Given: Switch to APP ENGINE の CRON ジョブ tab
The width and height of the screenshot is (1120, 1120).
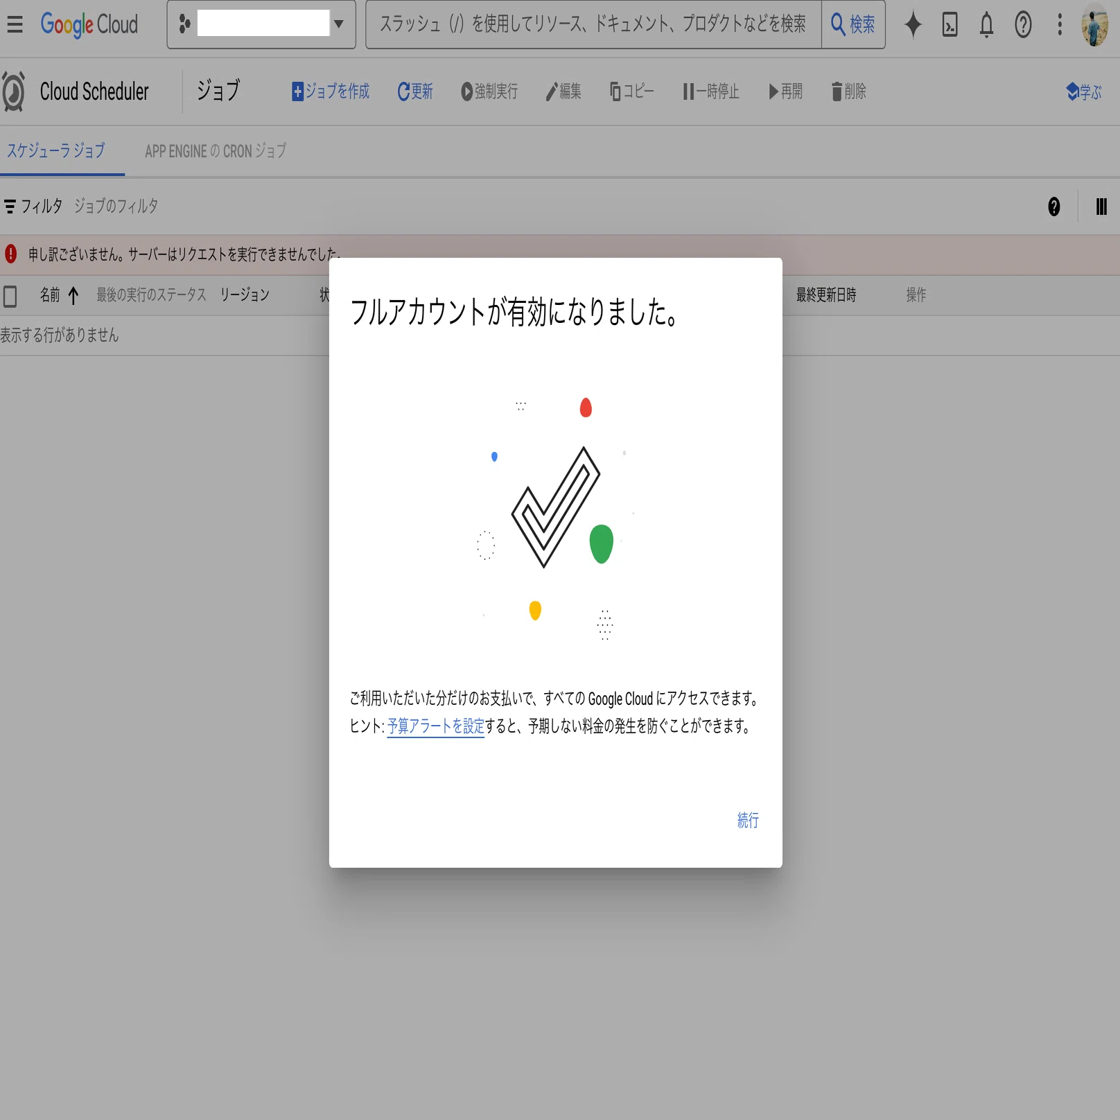Looking at the screenshot, I should [x=216, y=150].
